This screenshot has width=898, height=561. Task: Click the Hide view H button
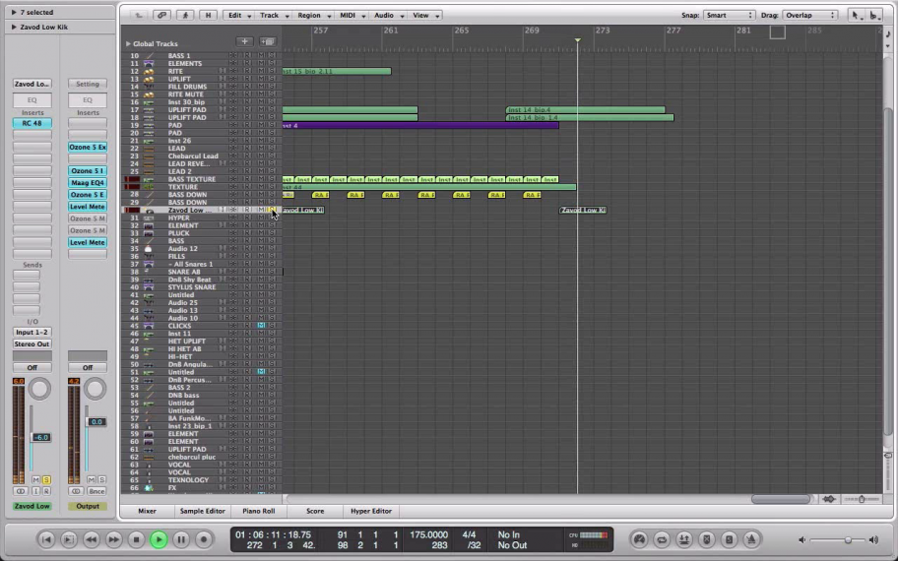[x=208, y=16]
